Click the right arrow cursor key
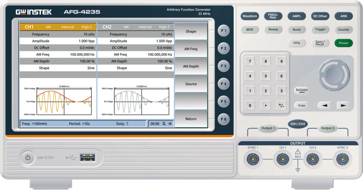 click(x=343, y=106)
